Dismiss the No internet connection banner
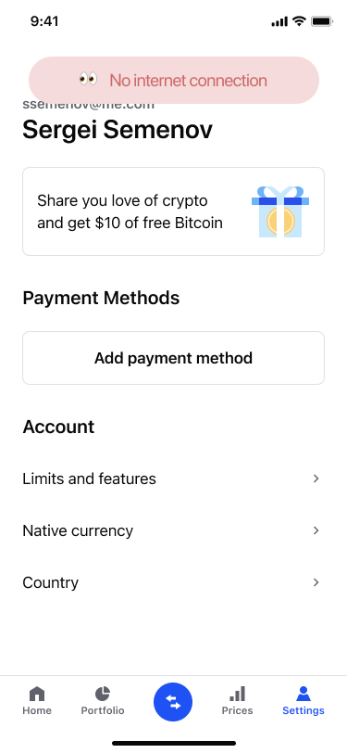Image resolution: width=347 pixels, height=753 pixels. (174, 80)
